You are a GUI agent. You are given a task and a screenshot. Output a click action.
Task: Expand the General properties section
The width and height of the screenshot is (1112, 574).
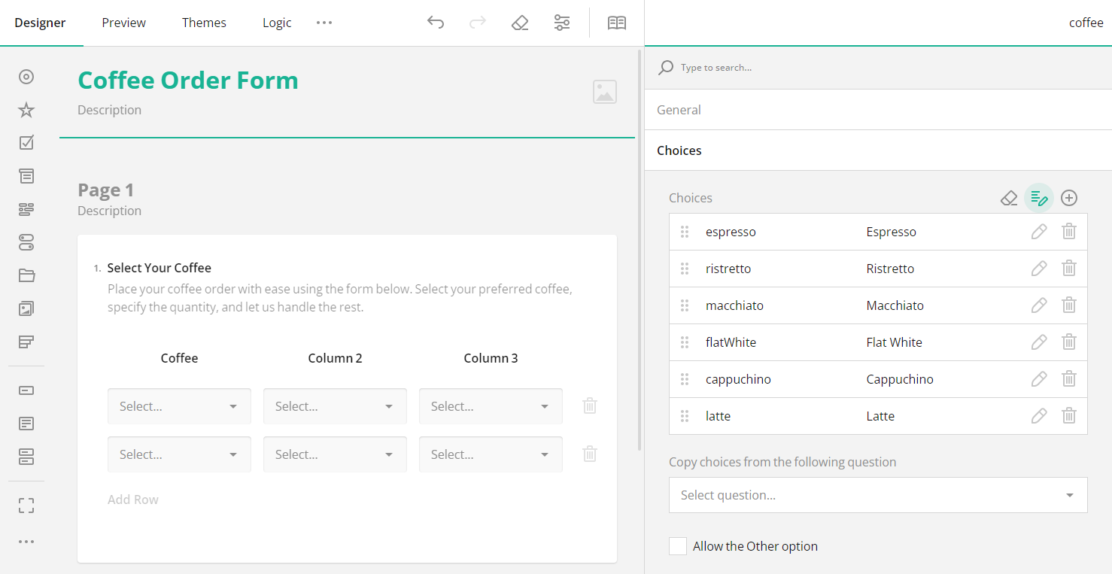679,109
